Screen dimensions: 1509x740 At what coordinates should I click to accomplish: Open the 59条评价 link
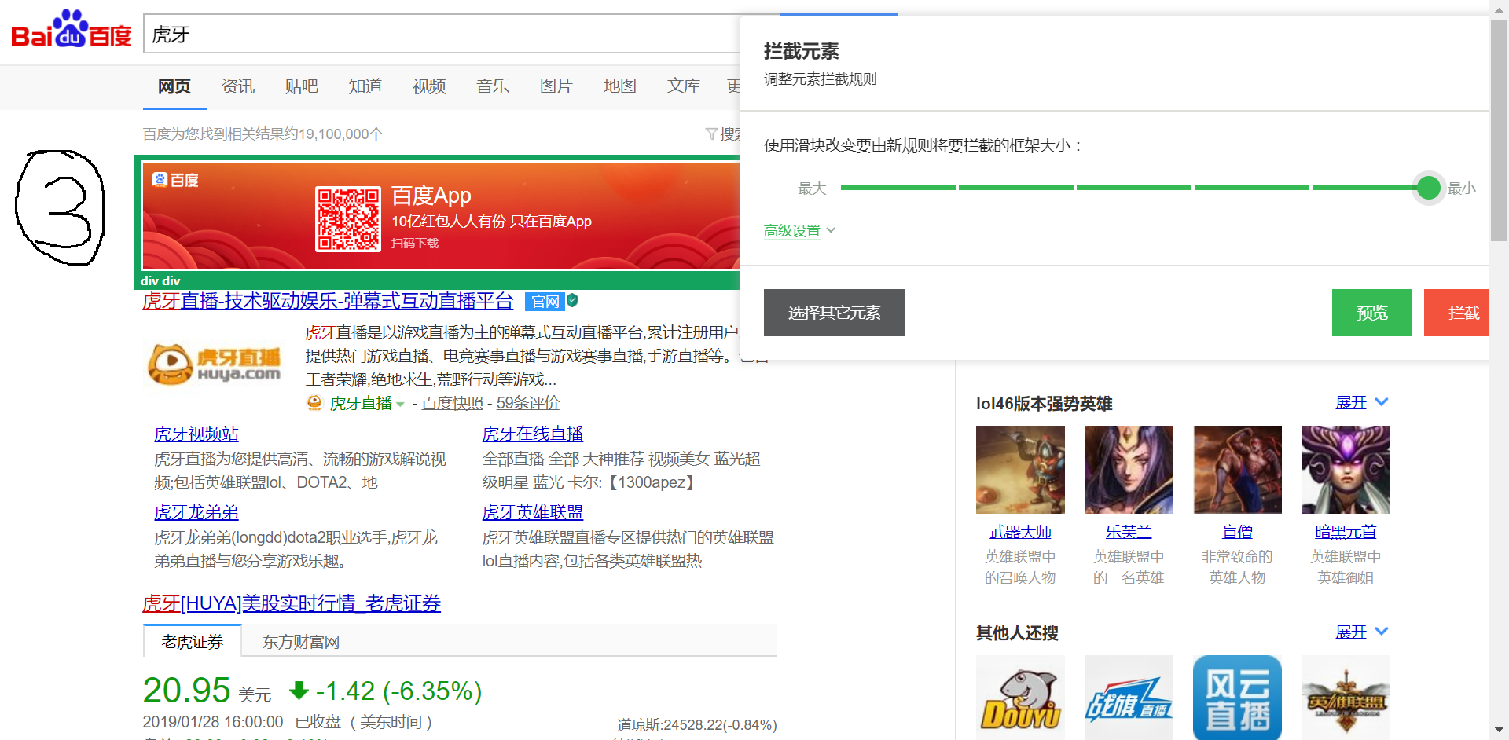(528, 403)
